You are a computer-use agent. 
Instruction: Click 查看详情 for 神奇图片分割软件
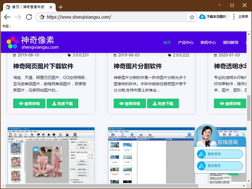(130, 103)
